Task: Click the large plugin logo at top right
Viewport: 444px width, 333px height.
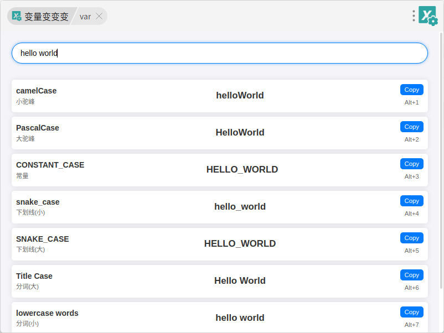Action: click(428, 16)
